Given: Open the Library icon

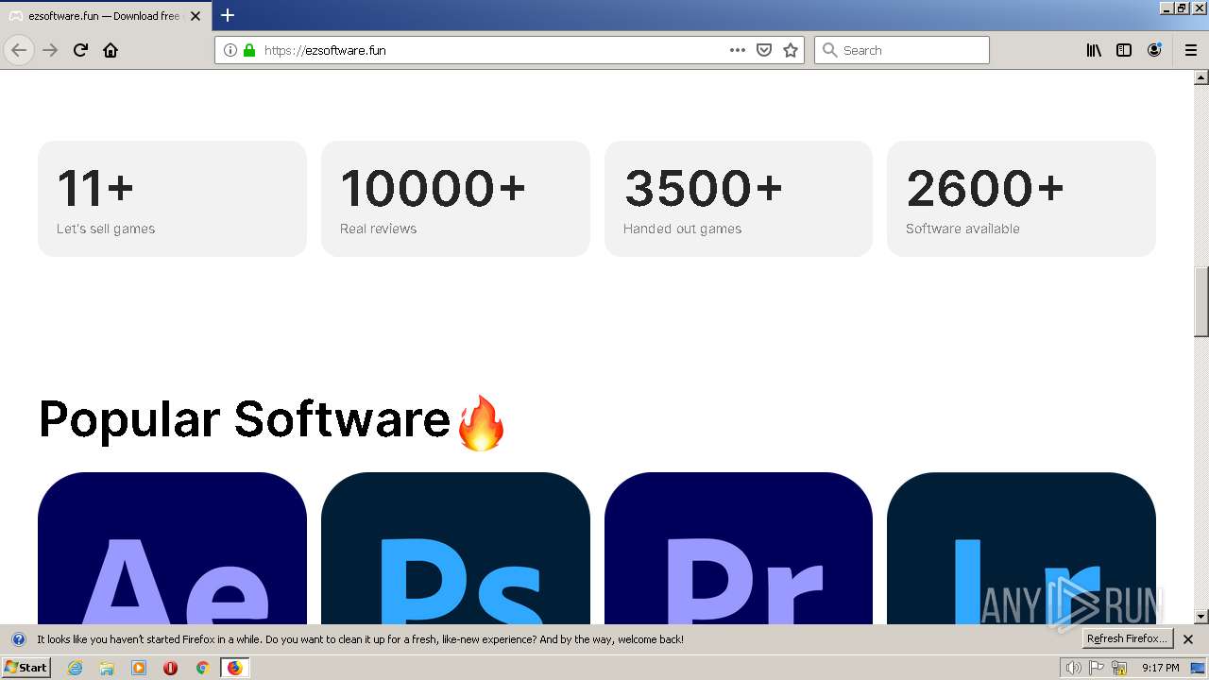Looking at the screenshot, I should [x=1094, y=50].
